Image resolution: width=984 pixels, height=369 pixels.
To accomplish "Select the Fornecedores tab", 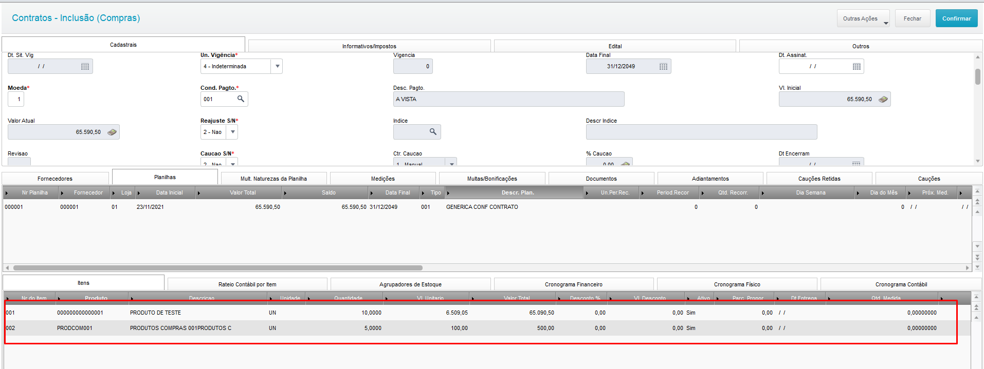I will [x=55, y=179].
